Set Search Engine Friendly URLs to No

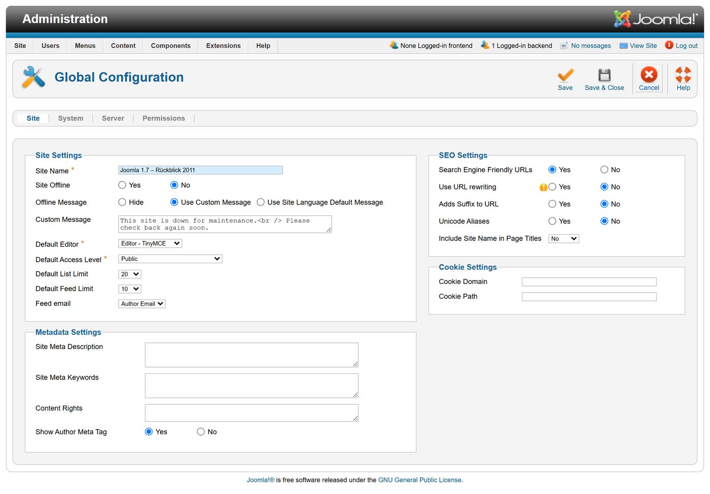click(605, 170)
